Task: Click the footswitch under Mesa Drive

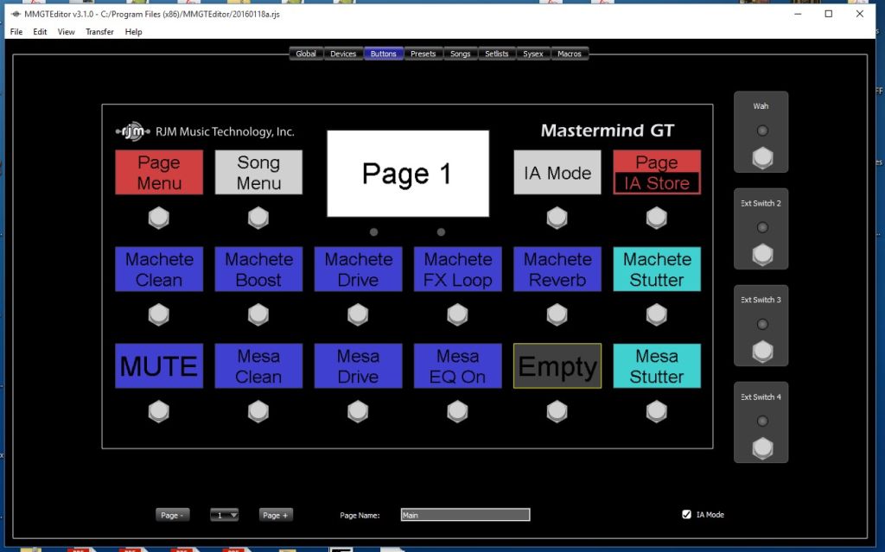Action: coord(358,412)
